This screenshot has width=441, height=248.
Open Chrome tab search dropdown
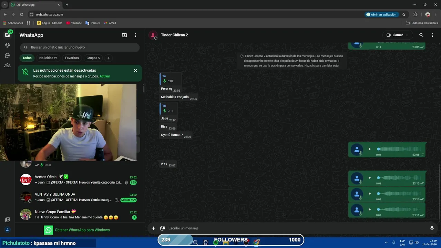tap(4, 5)
